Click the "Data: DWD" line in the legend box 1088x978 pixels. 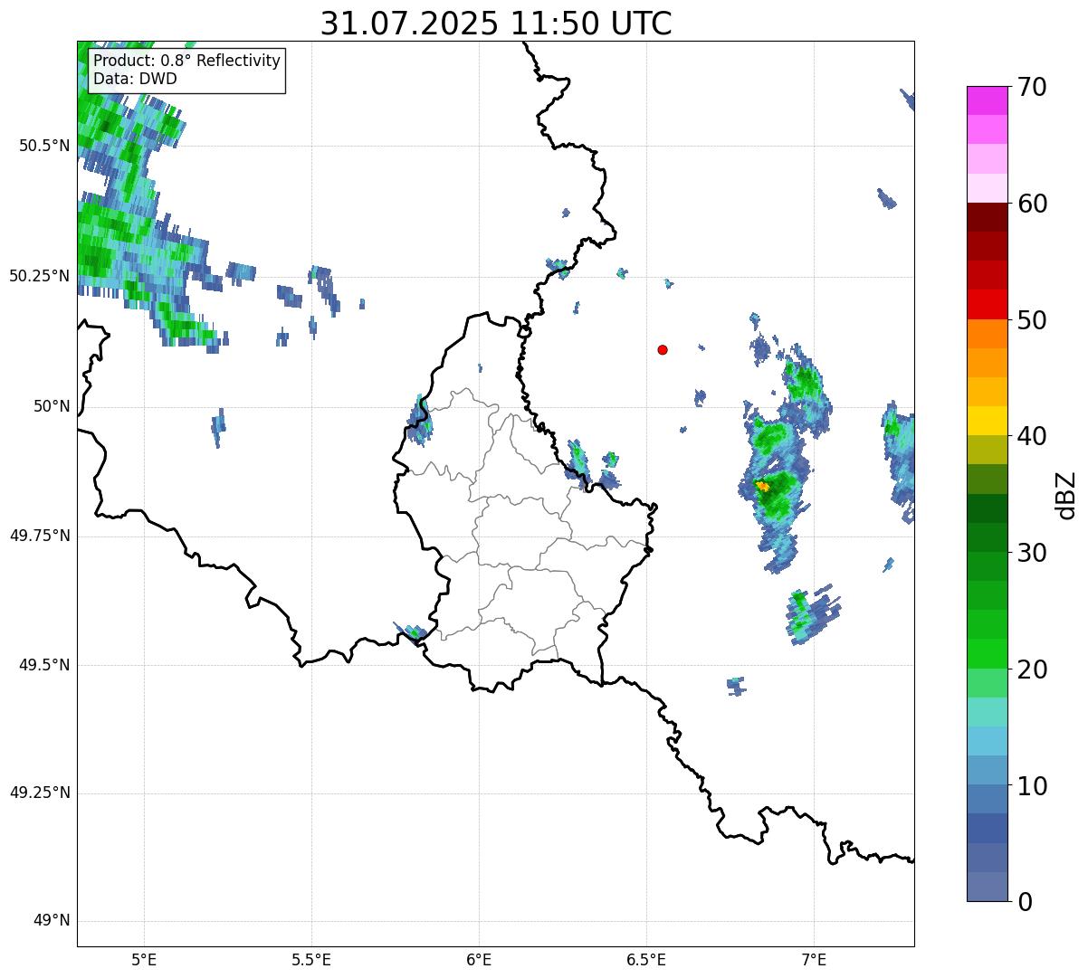[x=135, y=79]
